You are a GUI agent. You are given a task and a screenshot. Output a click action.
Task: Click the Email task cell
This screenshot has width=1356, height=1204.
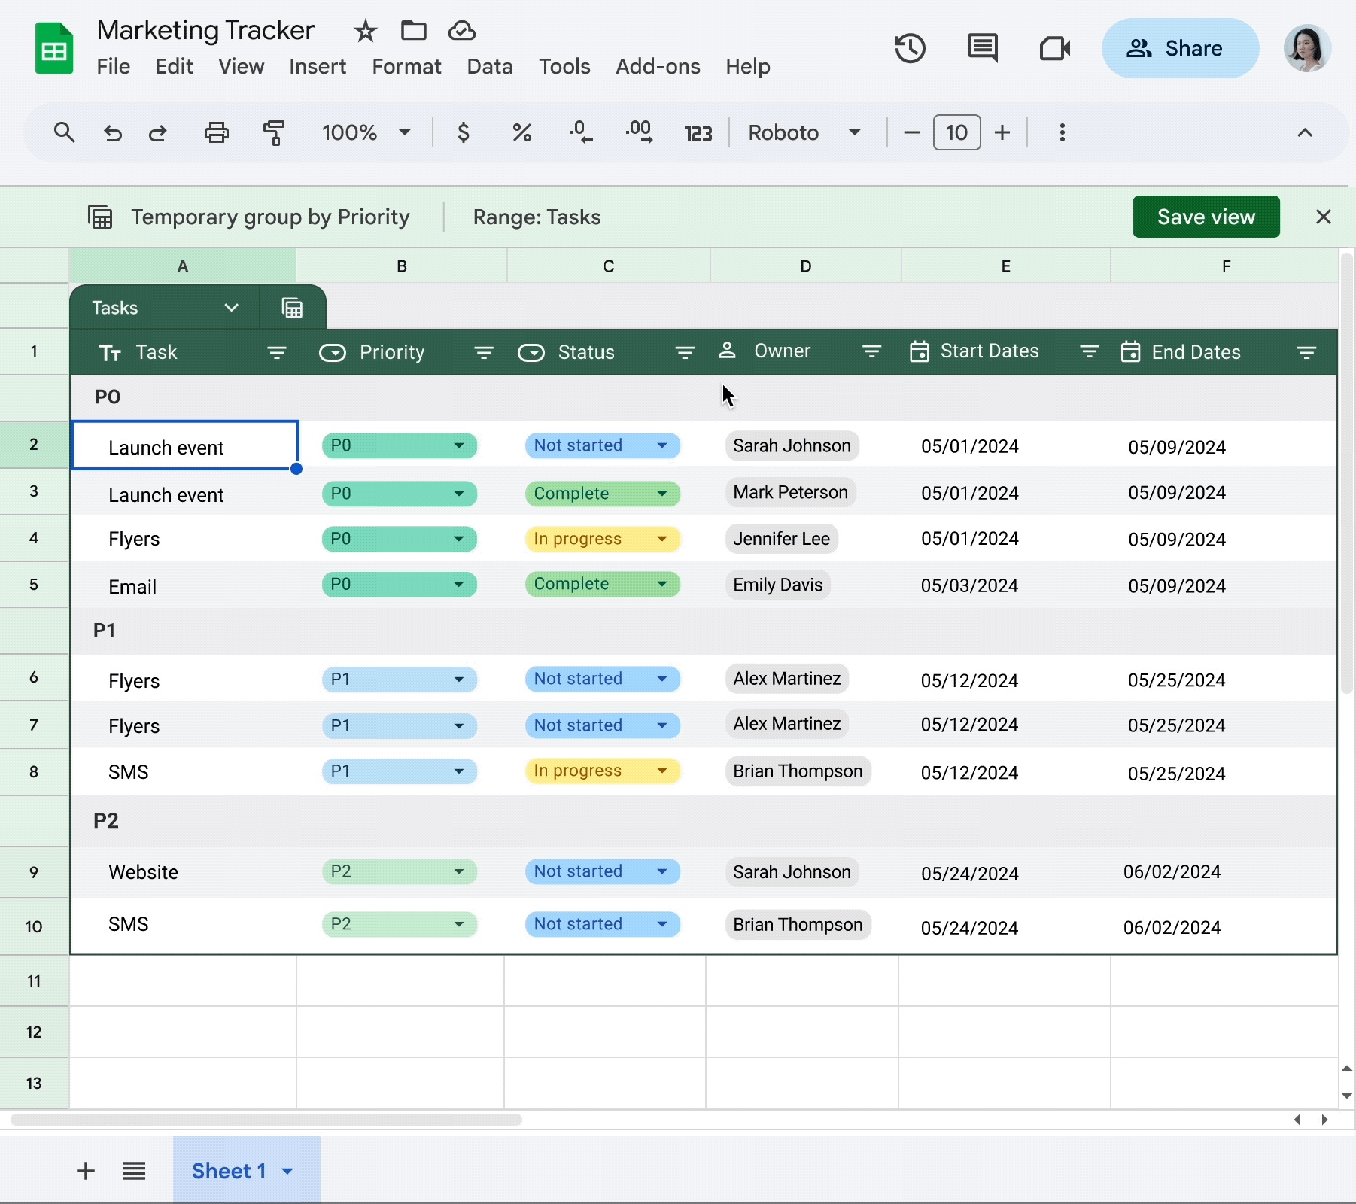pos(184,586)
